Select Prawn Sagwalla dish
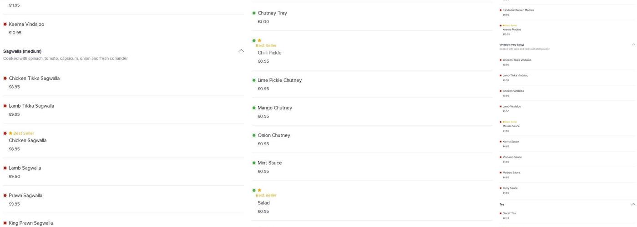This screenshot has width=637, height=227. pyautogui.click(x=25, y=196)
